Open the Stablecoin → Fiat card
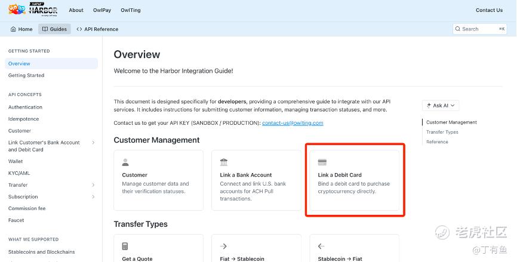 (x=355, y=248)
